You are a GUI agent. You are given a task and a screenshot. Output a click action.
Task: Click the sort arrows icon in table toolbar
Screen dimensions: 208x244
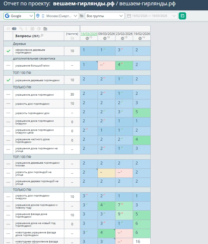pos(8,29)
